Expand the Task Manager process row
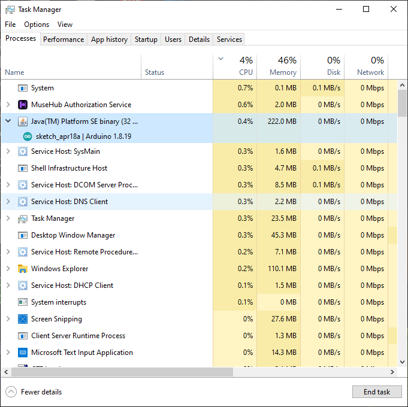The image size is (408, 407). coord(8,218)
